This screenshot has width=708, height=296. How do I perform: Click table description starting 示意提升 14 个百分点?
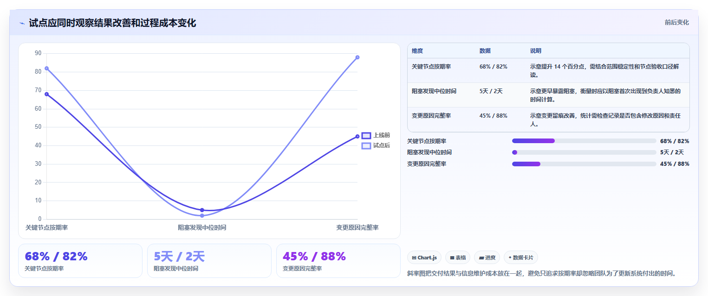(x=605, y=70)
